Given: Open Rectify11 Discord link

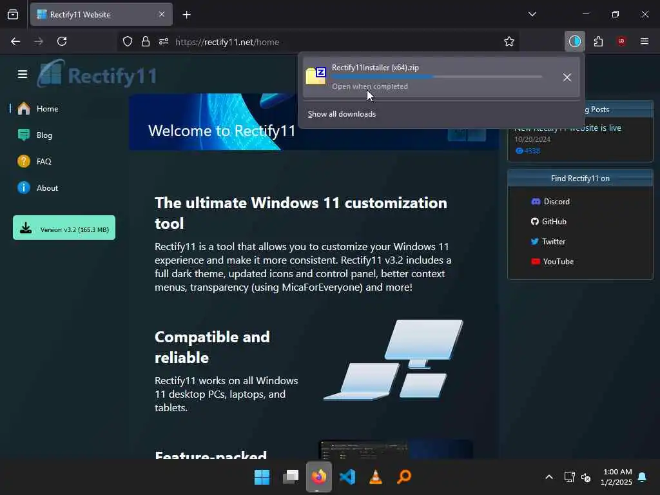Looking at the screenshot, I should coord(550,202).
